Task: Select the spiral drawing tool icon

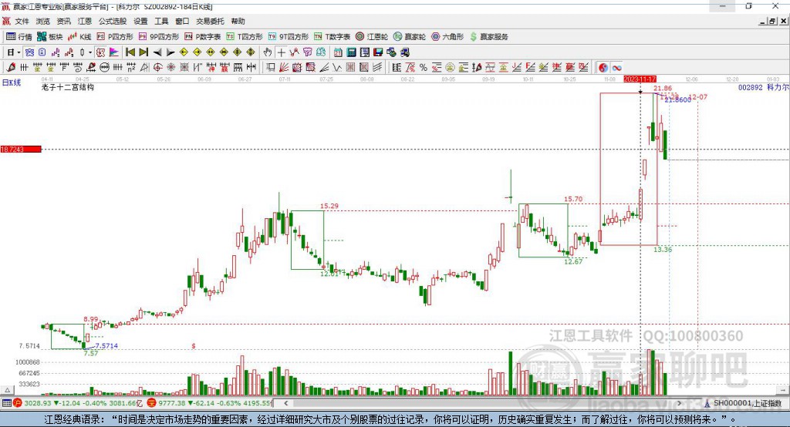Action: point(78,67)
